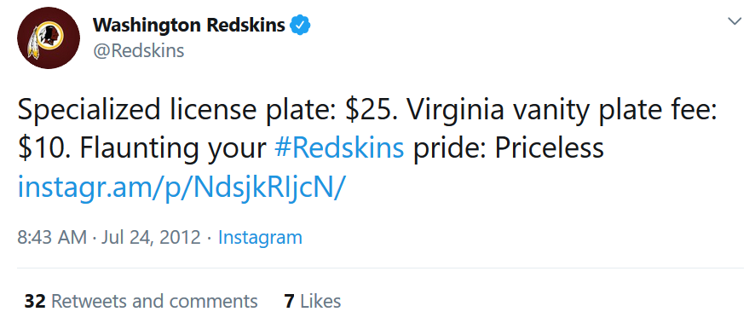Click the blue verified badge
The width and height of the screenshot is (755, 329).
click(x=299, y=25)
